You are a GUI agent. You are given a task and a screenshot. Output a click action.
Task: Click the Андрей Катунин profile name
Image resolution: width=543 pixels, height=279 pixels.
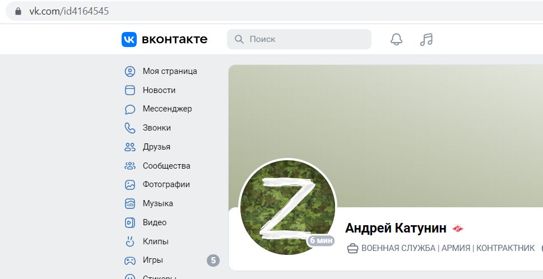coord(396,228)
